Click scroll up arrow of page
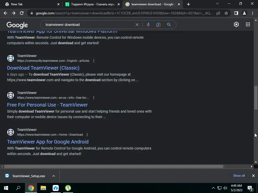258x193 pixels. pyautogui.click(x=256, y=20)
